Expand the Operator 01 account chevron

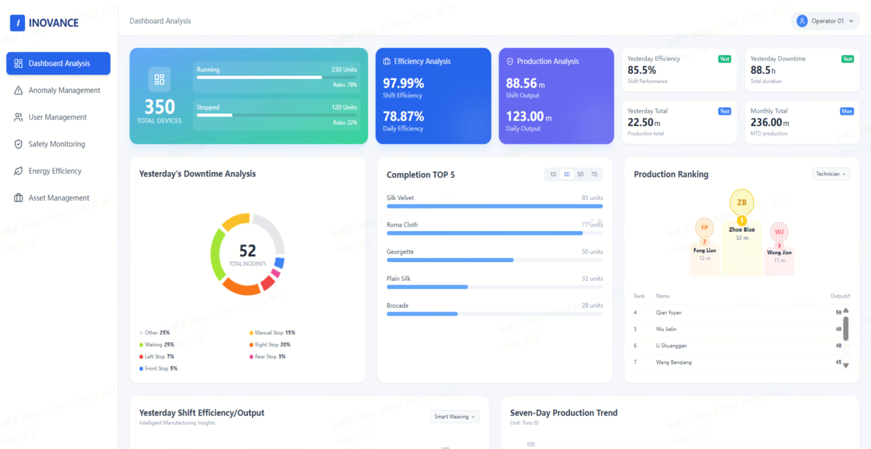(x=851, y=21)
